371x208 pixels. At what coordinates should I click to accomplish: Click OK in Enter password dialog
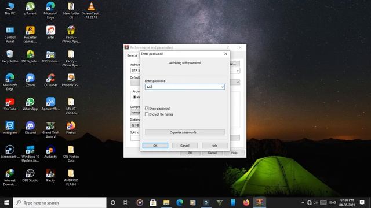click(x=155, y=146)
